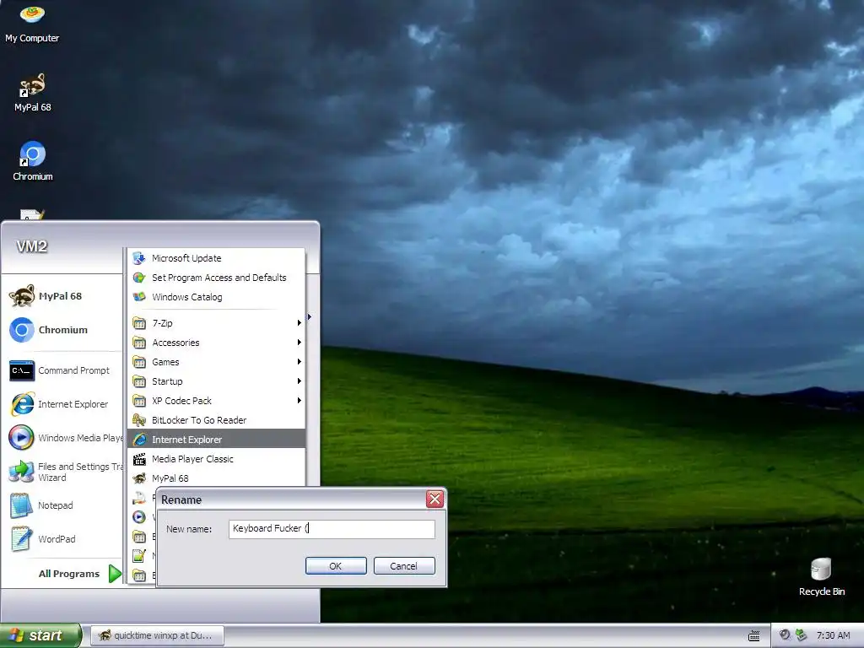Switch to quicktime winxp taskbar window
This screenshot has height=648, width=864.
pyautogui.click(x=157, y=635)
